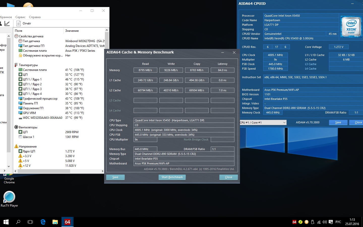Select the Память ГП row
Viewport: 363px width, 227px height.
(59, 103)
